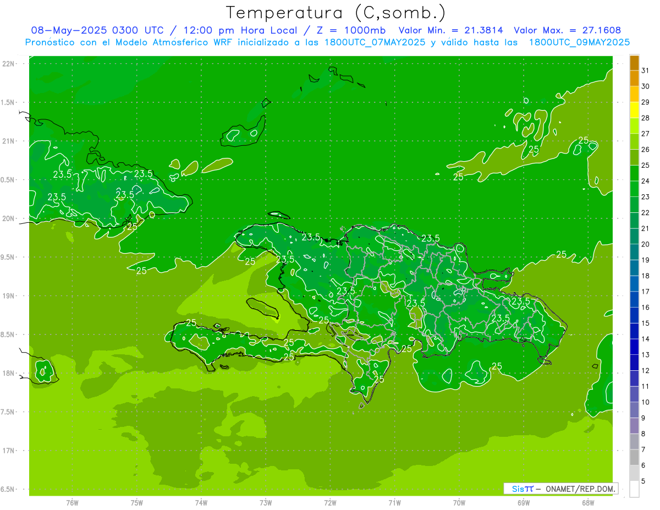Click 'Valor Max. = 27.1608'

568,30
